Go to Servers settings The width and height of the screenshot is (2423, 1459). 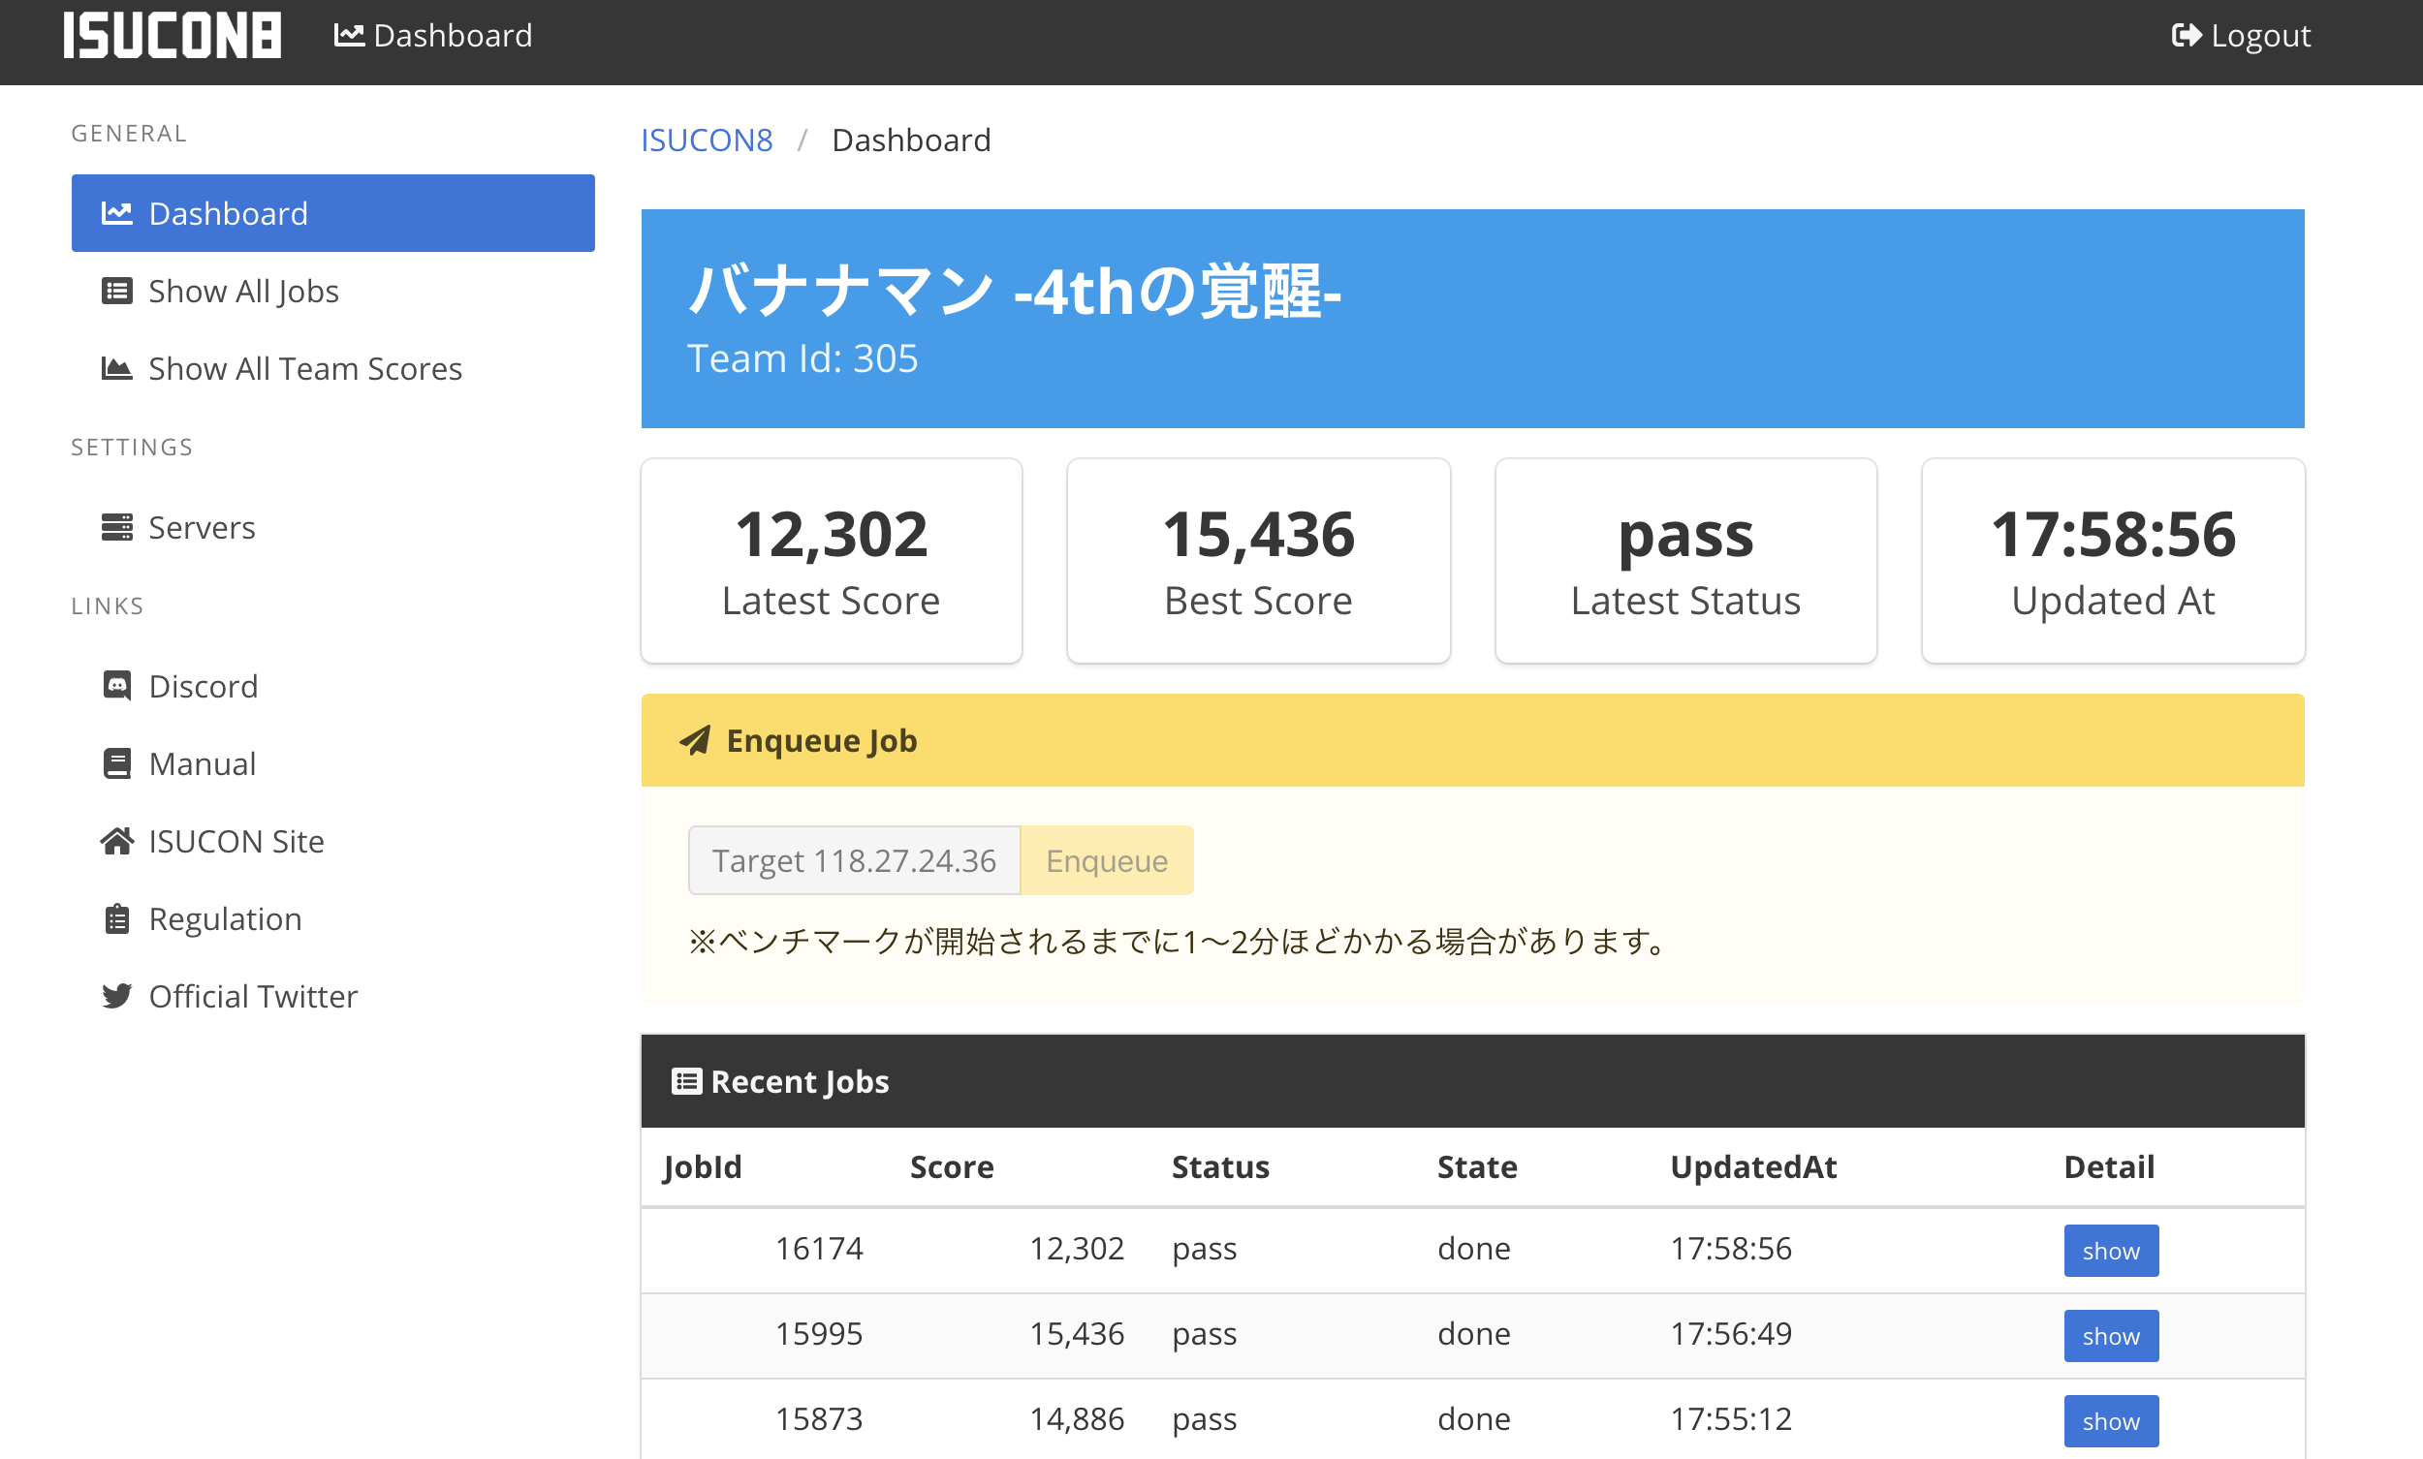(x=333, y=528)
